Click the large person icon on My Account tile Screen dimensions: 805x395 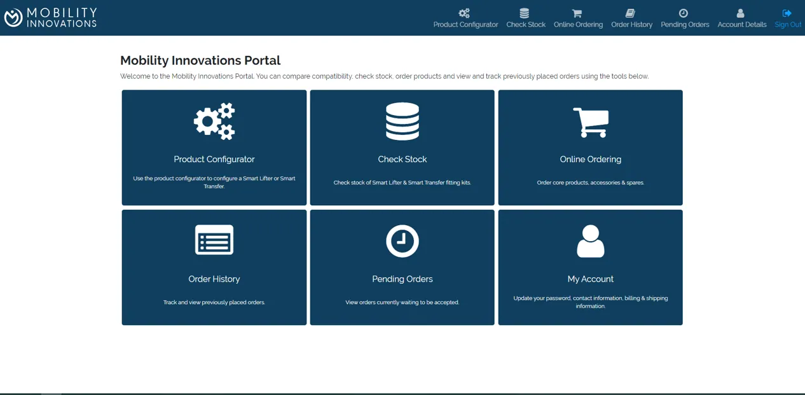(591, 241)
